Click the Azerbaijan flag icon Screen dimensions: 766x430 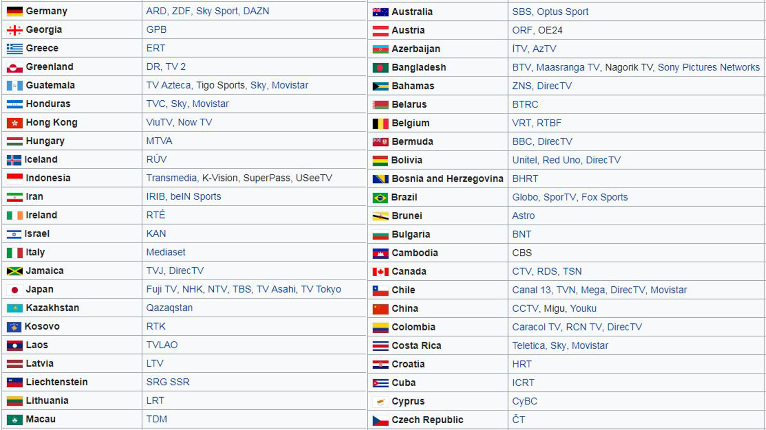click(x=380, y=49)
